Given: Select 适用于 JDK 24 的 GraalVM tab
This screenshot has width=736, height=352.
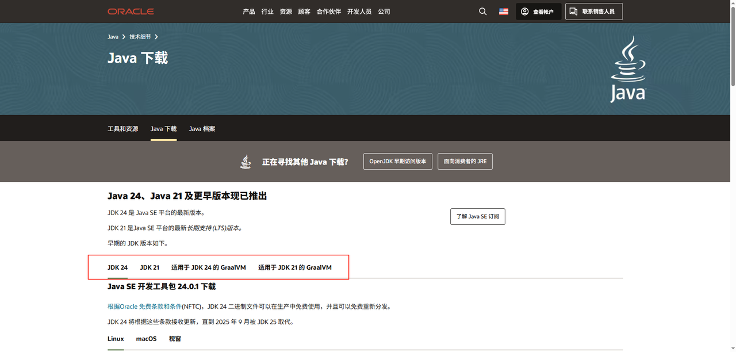Looking at the screenshot, I should (209, 267).
